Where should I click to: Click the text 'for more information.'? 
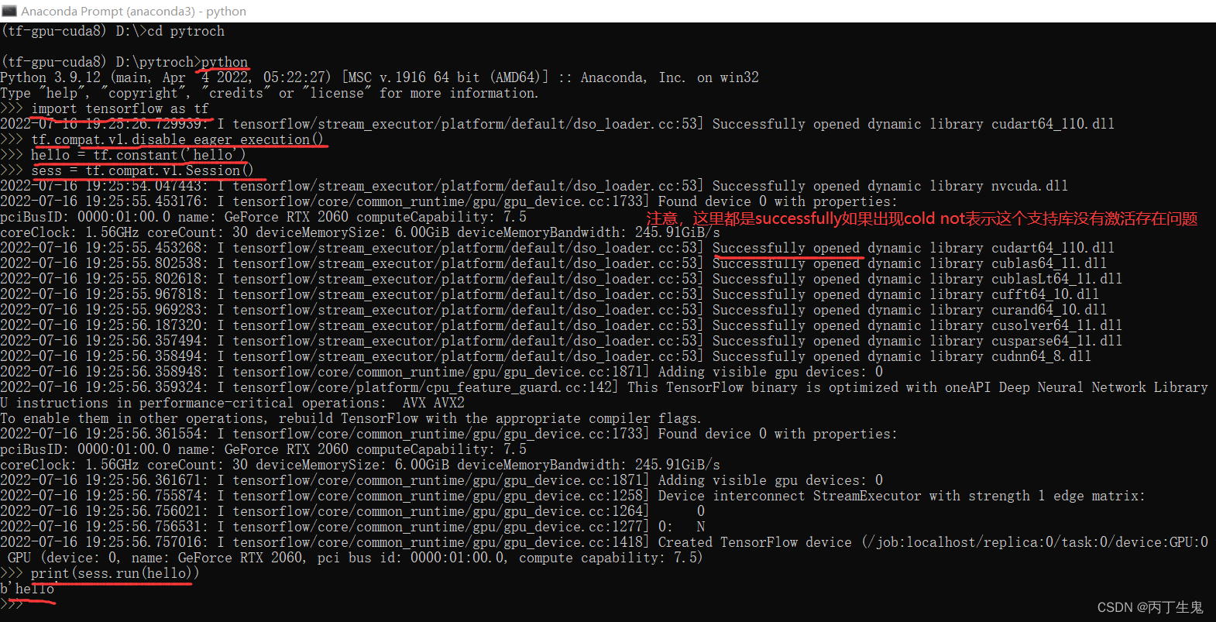pyautogui.click(x=459, y=93)
